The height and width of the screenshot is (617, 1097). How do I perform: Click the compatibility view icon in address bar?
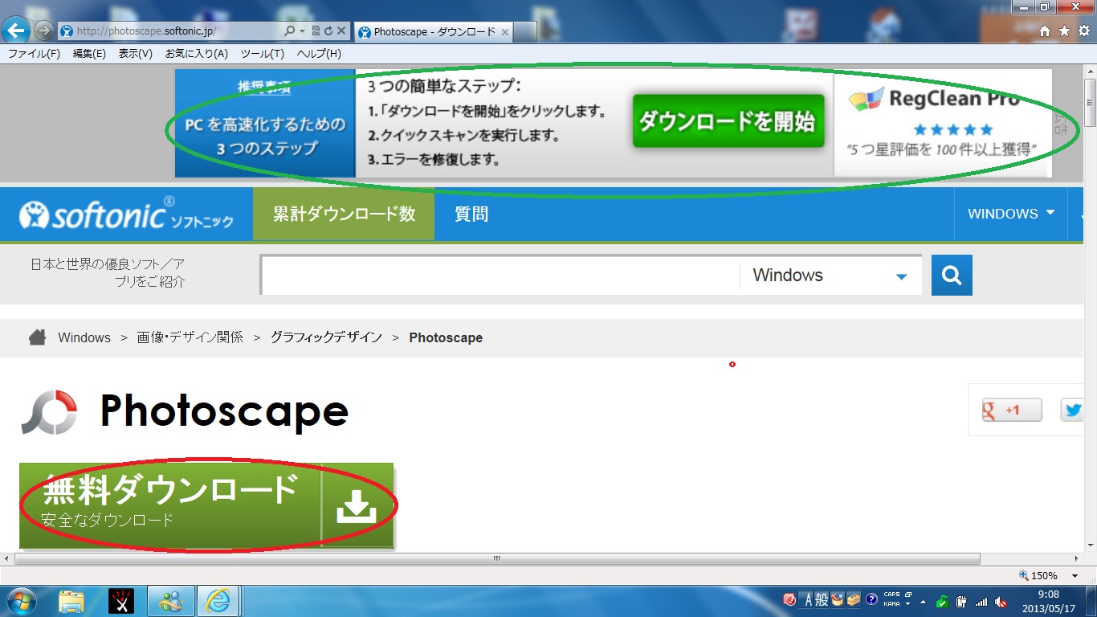[316, 31]
